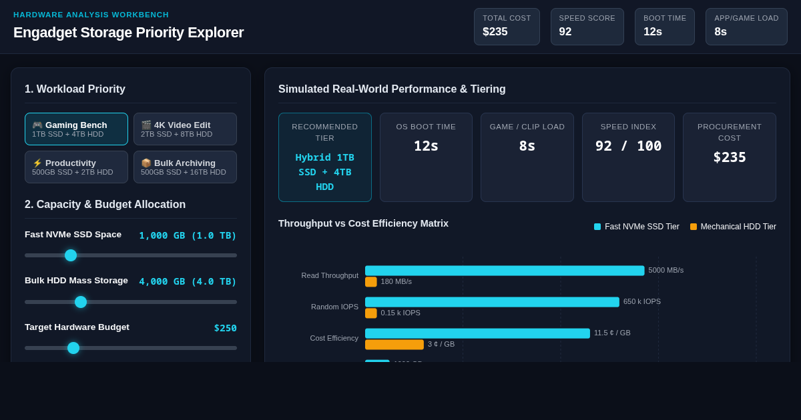Viewport: 801px width, 420px height.
Task: Click the 'Fast NVMe SSD Tier' legend text
Action: (x=642, y=227)
